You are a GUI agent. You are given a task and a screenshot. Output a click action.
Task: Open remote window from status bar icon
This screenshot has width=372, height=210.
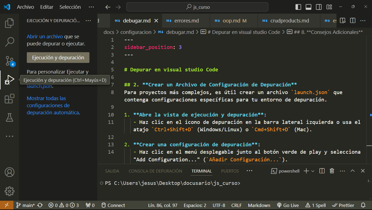7,205
